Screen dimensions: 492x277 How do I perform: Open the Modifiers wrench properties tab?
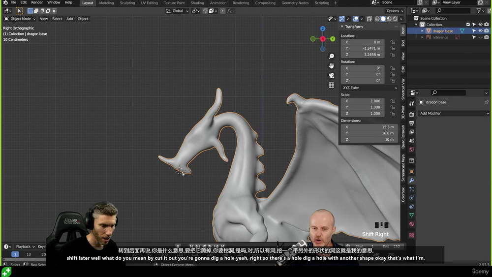click(x=412, y=181)
